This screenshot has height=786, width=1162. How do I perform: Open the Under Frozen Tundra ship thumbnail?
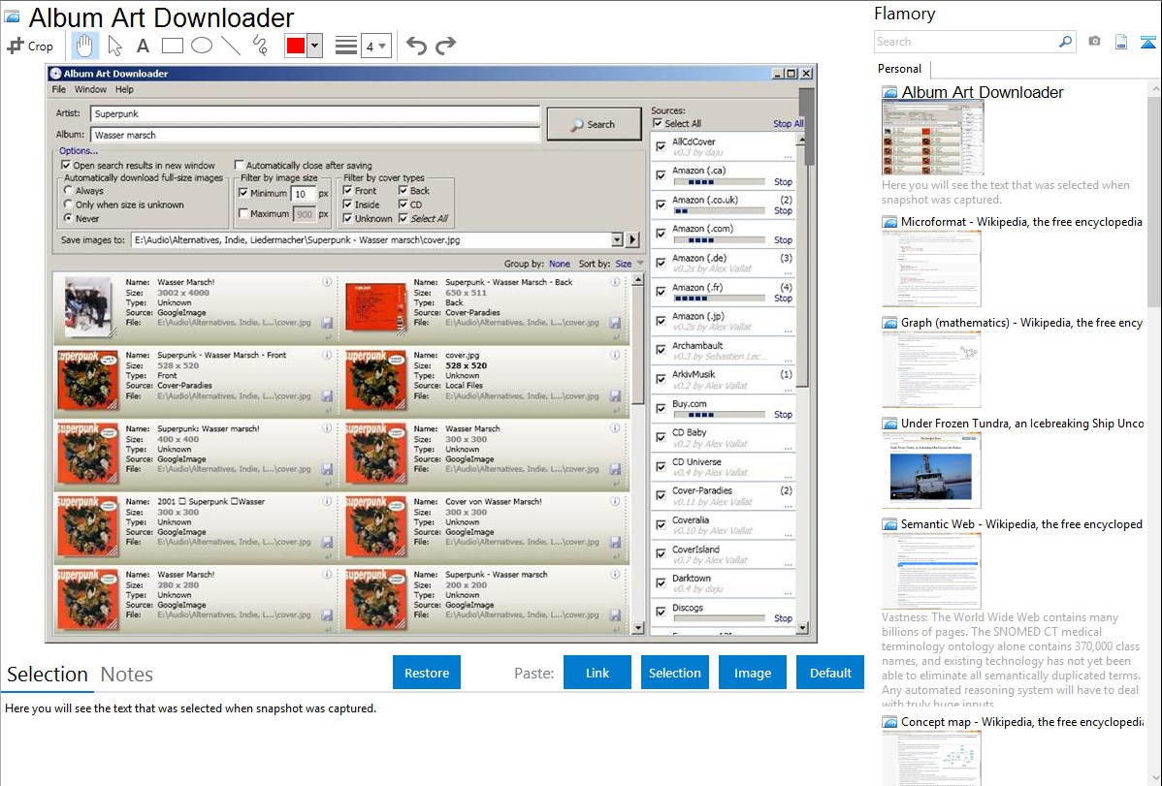[931, 470]
